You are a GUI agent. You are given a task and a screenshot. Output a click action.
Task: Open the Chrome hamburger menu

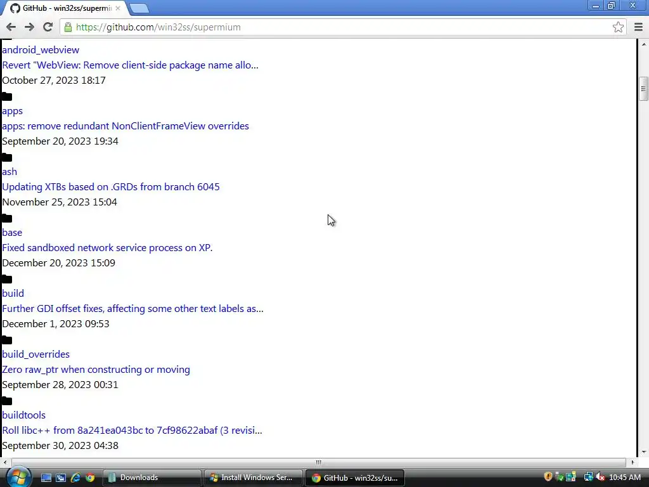click(x=638, y=27)
